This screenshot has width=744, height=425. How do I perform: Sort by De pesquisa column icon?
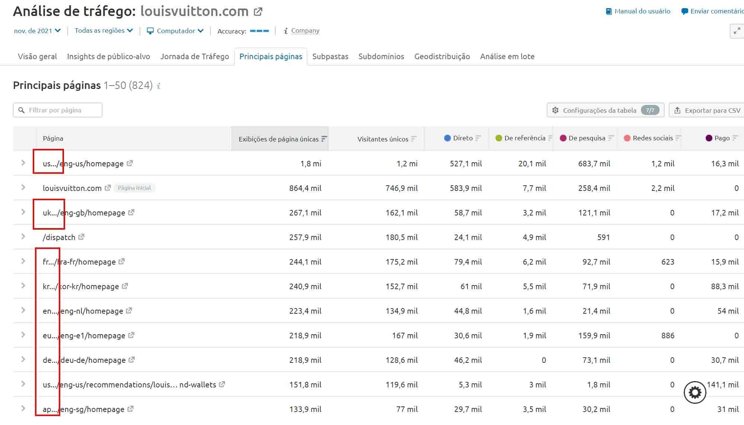(x=610, y=138)
